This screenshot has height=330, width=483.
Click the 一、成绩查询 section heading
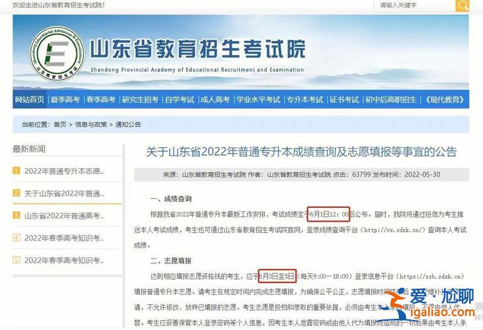[x=171, y=199]
